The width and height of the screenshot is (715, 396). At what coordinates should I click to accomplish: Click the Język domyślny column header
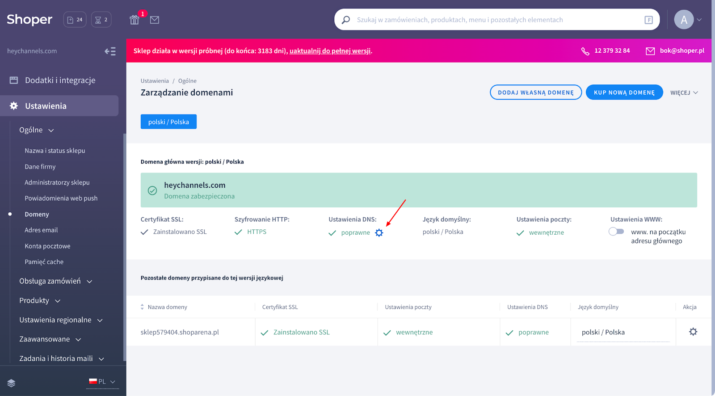coord(598,307)
